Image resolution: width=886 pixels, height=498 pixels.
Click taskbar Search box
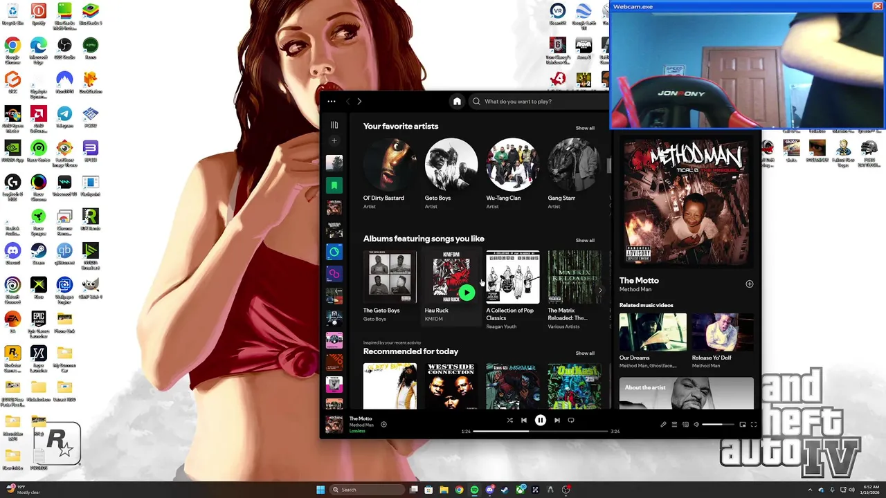366,490
